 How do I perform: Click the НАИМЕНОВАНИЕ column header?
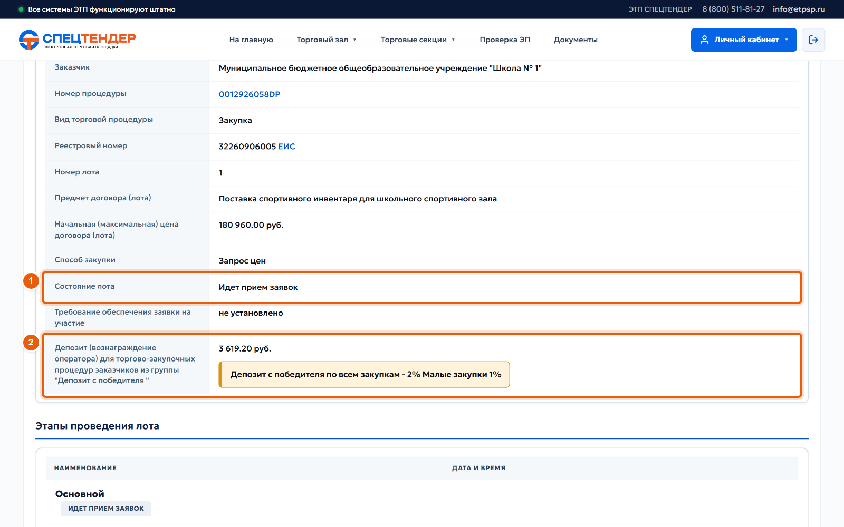[85, 468]
